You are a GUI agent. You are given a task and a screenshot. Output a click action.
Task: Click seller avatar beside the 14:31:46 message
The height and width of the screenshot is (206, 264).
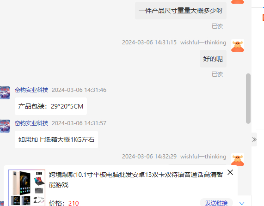click(5, 93)
